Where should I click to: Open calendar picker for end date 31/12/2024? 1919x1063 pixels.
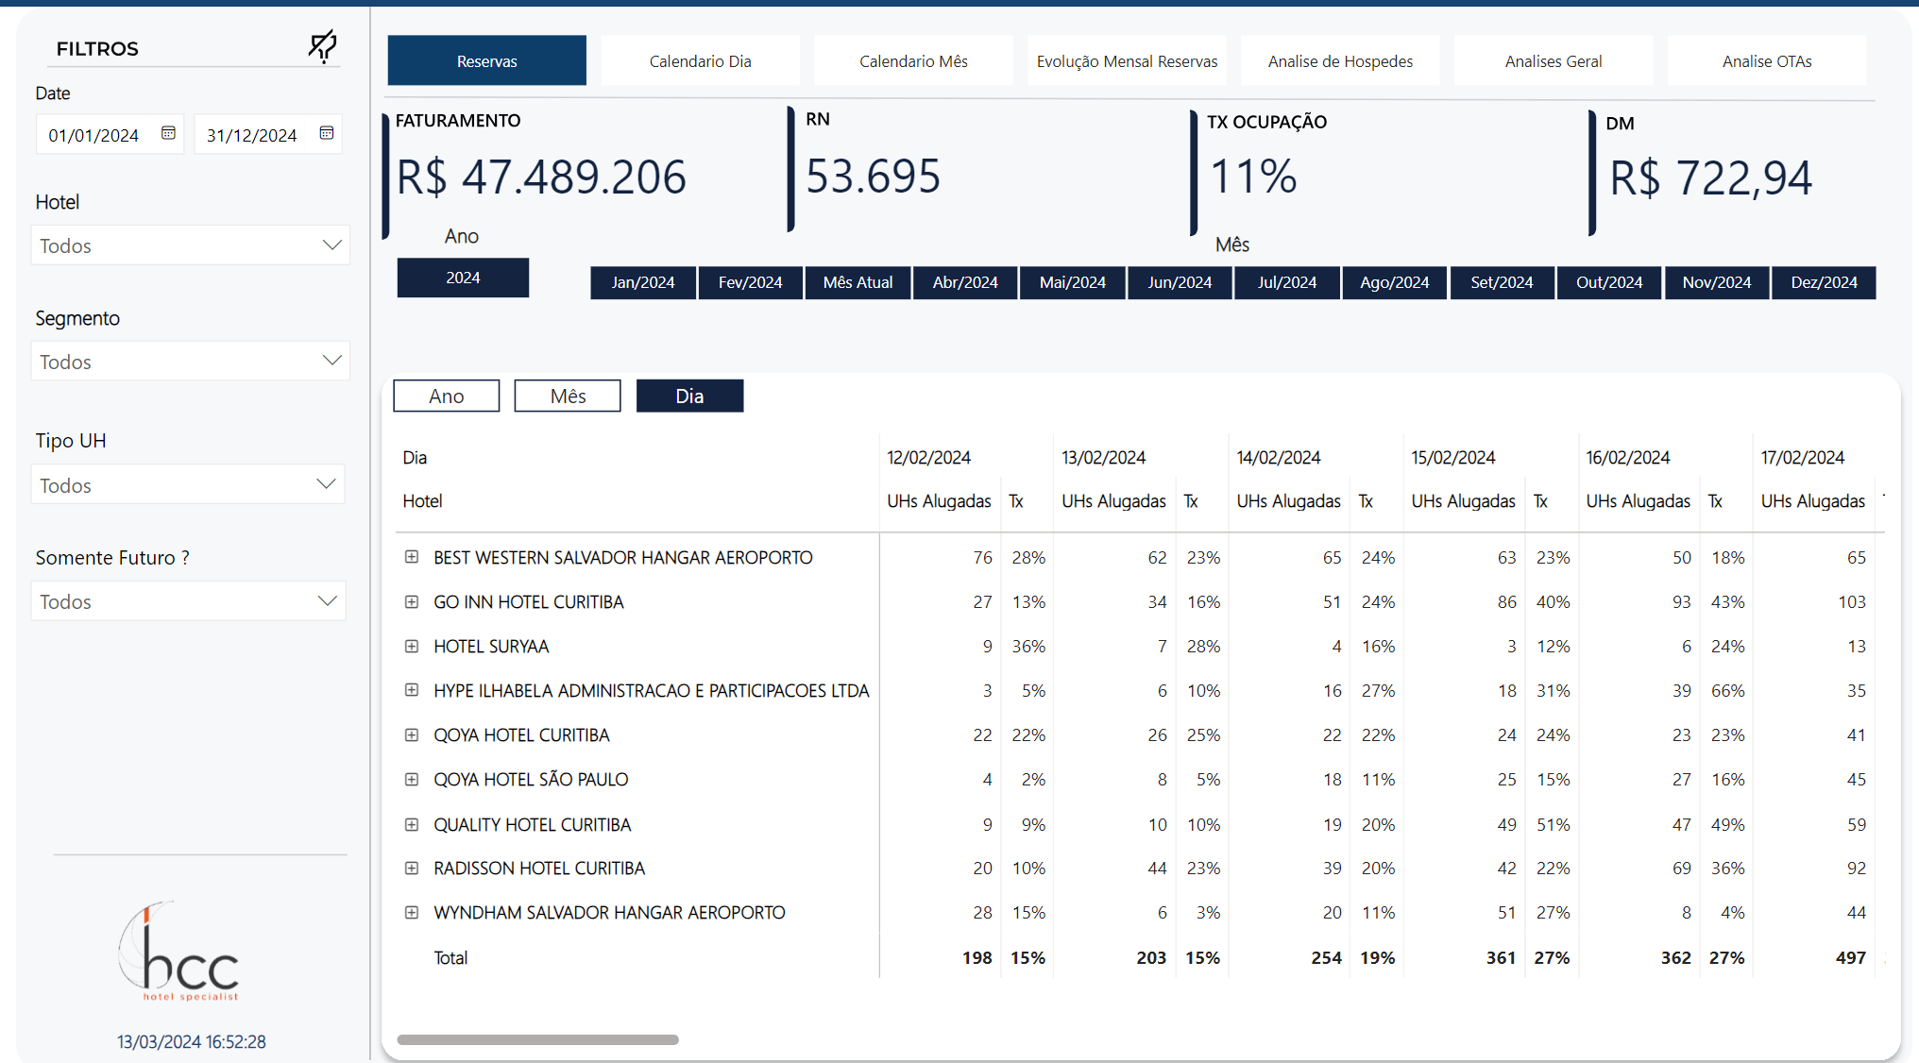tap(327, 133)
